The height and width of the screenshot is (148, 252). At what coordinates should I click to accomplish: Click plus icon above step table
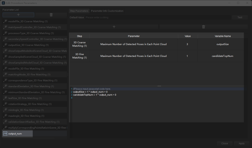click(x=114, y=27)
